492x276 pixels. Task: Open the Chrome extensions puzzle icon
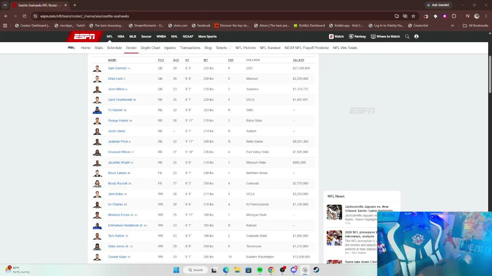click(x=454, y=16)
